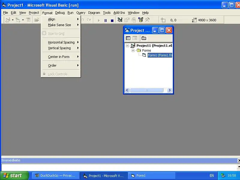This screenshot has height=180, width=240.
Task: Open the Debug menu
Action: click(60, 13)
